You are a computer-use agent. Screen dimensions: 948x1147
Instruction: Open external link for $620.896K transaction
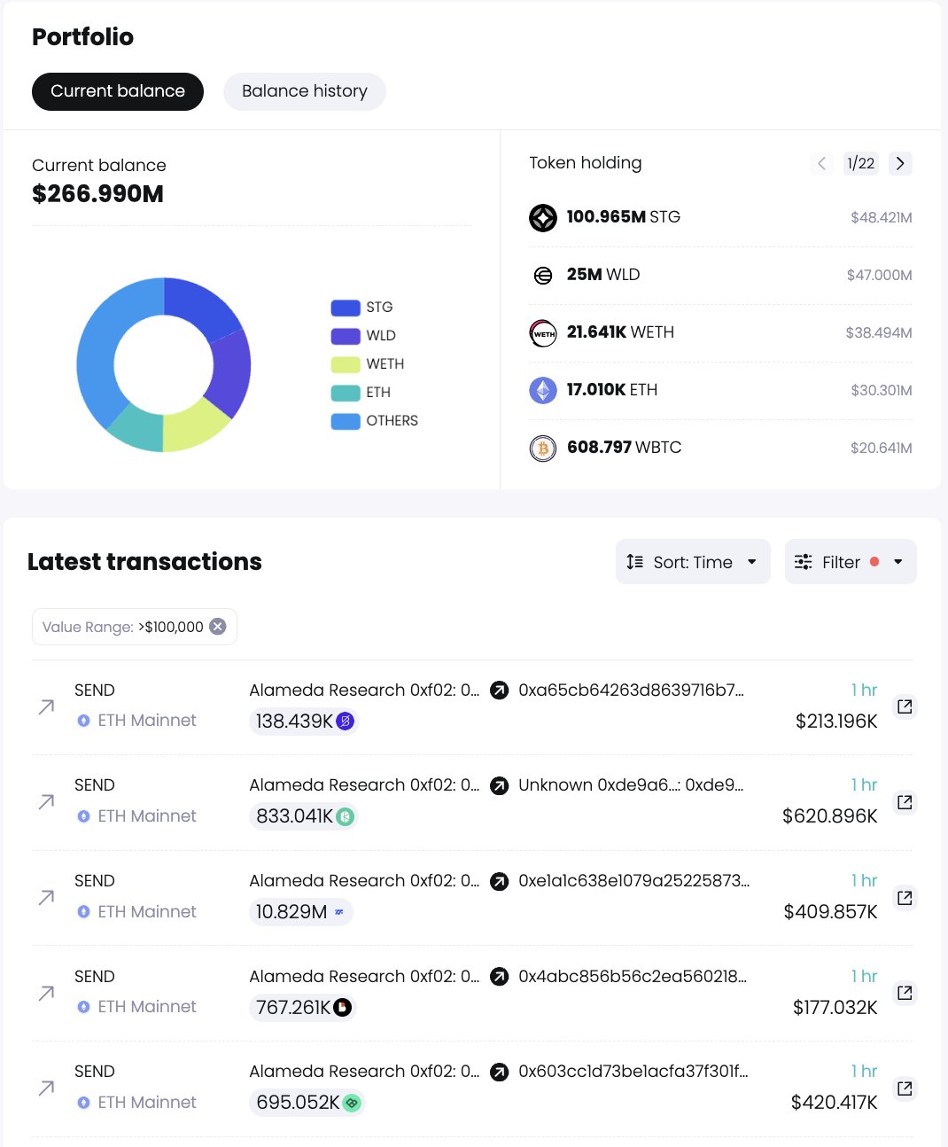tap(904, 802)
